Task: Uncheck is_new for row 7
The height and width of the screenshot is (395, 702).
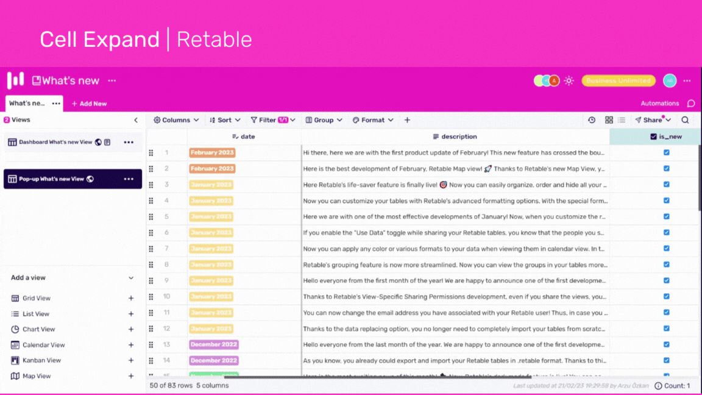Action: (667, 249)
